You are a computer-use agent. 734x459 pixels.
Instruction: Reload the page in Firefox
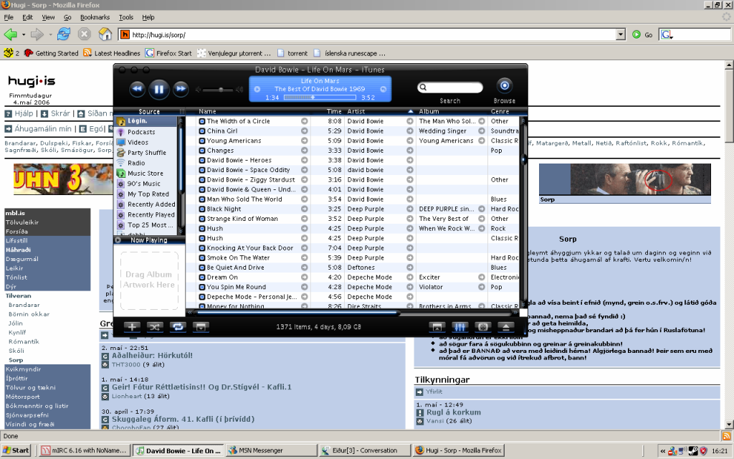point(64,34)
